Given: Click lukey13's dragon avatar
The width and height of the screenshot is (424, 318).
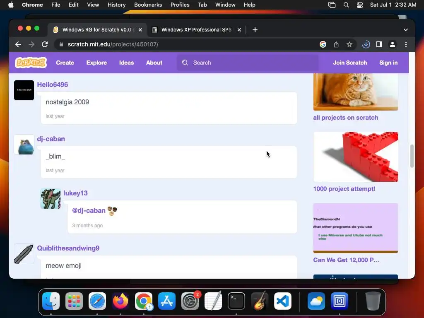Looking at the screenshot, I should 51,199.
